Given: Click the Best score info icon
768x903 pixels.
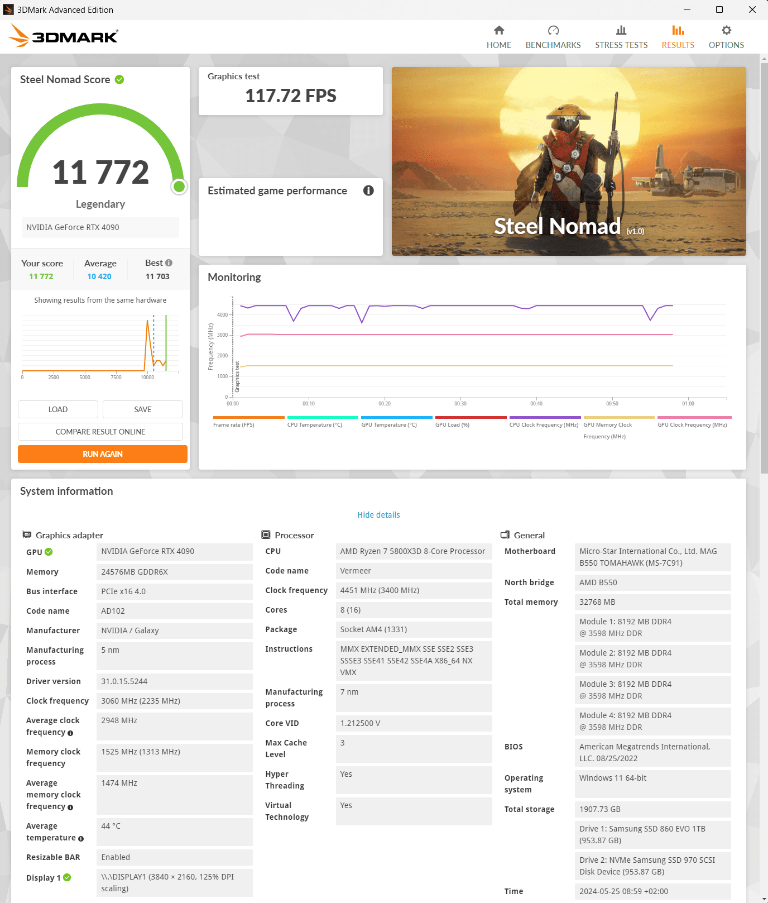Looking at the screenshot, I should 169,262.
